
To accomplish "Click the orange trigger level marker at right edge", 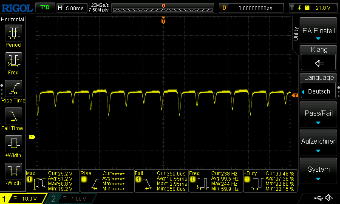I will point(295,95).
